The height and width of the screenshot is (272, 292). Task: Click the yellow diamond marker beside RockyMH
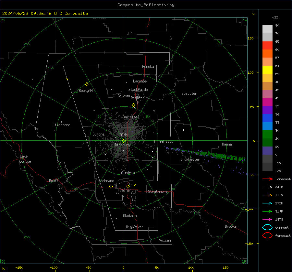[87, 84]
